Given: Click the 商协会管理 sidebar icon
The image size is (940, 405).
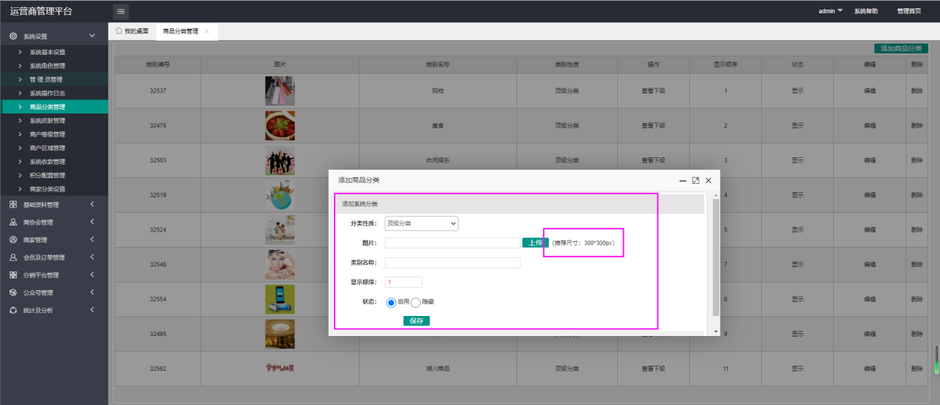Looking at the screenshot, I should point(13,222).
